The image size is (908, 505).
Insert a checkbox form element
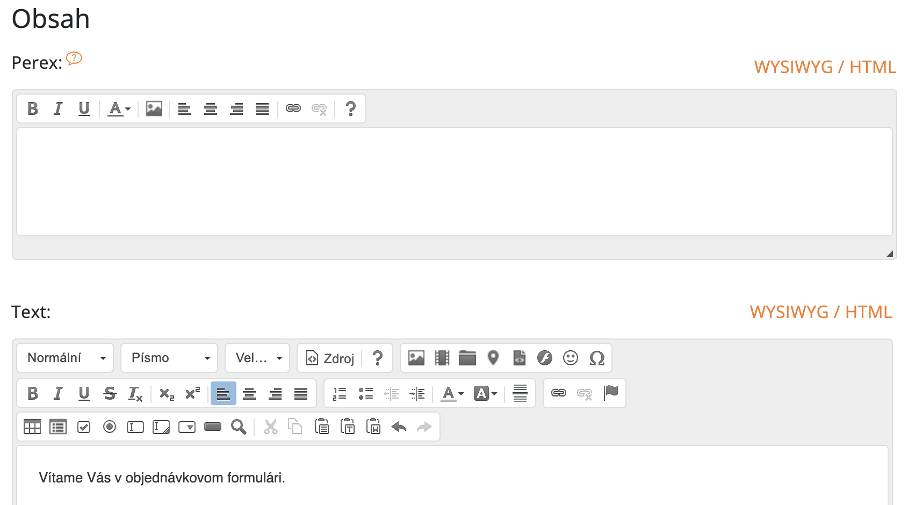[x=84, y=427]
